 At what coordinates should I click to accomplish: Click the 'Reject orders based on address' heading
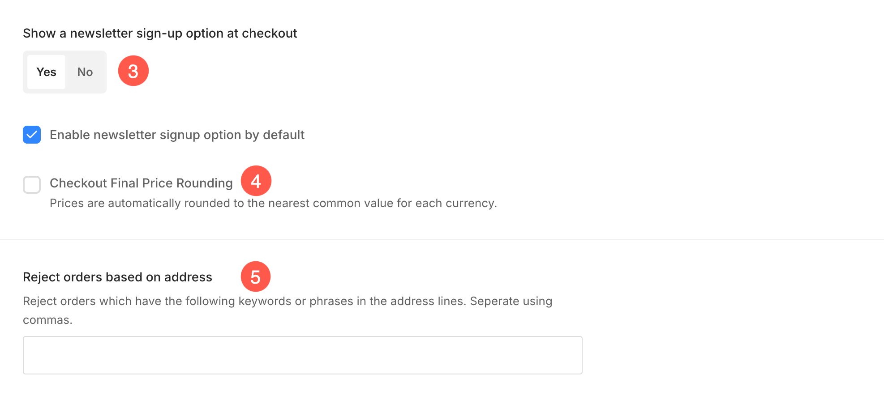point(117,277)
